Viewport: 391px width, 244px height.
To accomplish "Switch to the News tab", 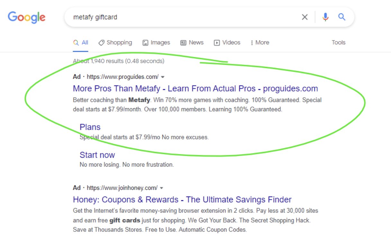I will coord(192,42).
